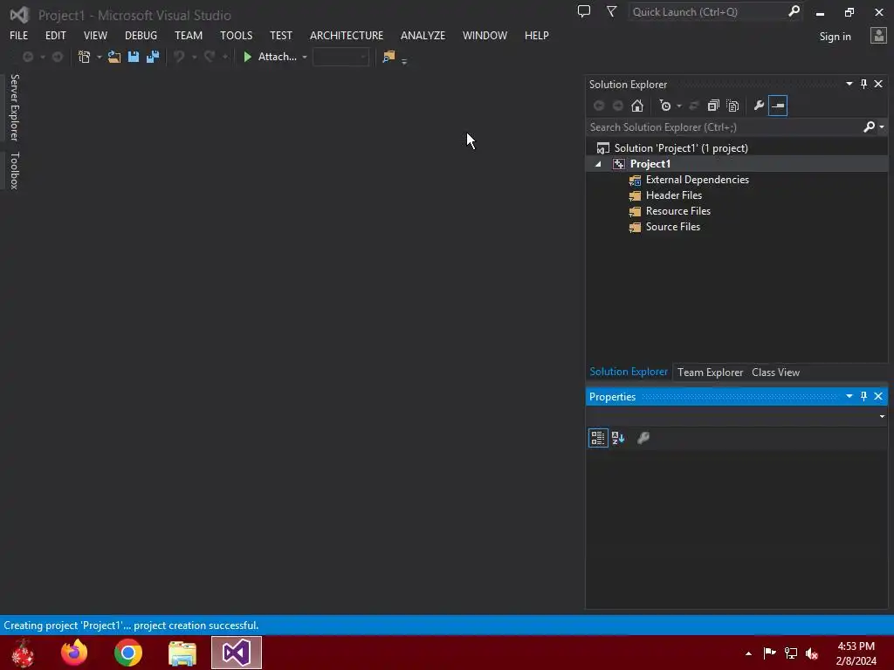This screenshot has height=670, width=894.
Task: Click Navigate Backward in main toolbar
Action: coord(27,57)
